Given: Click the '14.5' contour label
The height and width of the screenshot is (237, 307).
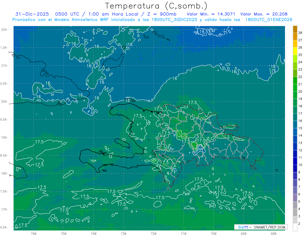Looking at the screenshot, I should tap(203, 32).
